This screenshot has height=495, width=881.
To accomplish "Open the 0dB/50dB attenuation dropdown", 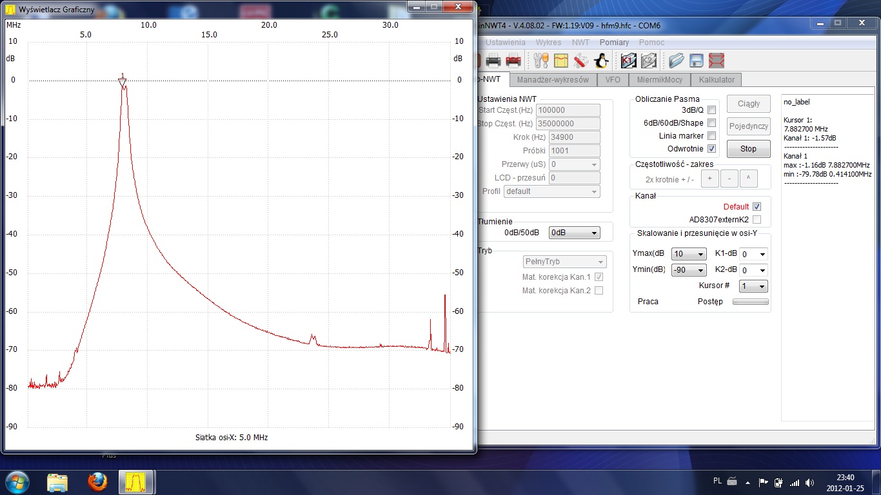I will tap(574, 233).
